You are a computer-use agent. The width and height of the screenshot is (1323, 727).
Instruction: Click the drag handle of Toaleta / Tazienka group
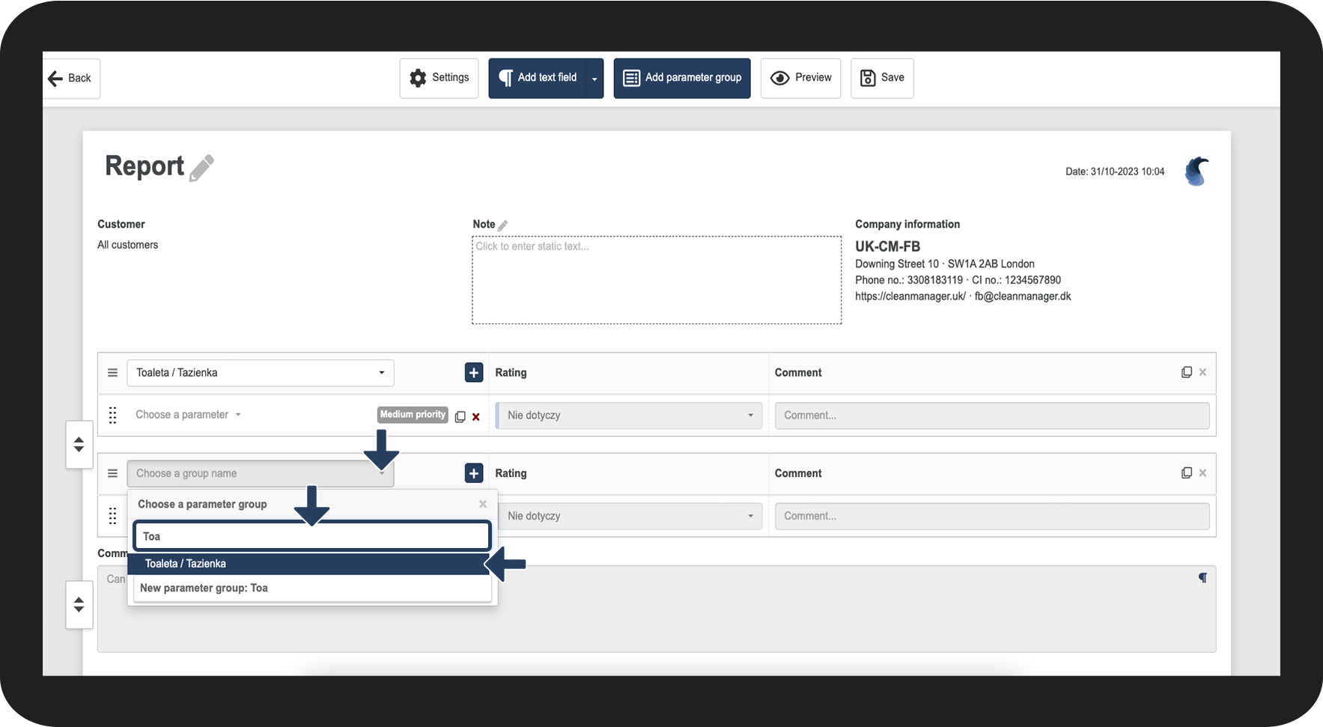(112, 372)
